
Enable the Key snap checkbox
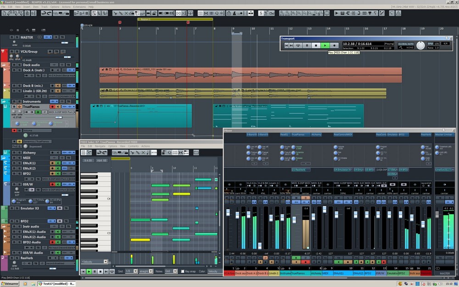coord(183,271)
